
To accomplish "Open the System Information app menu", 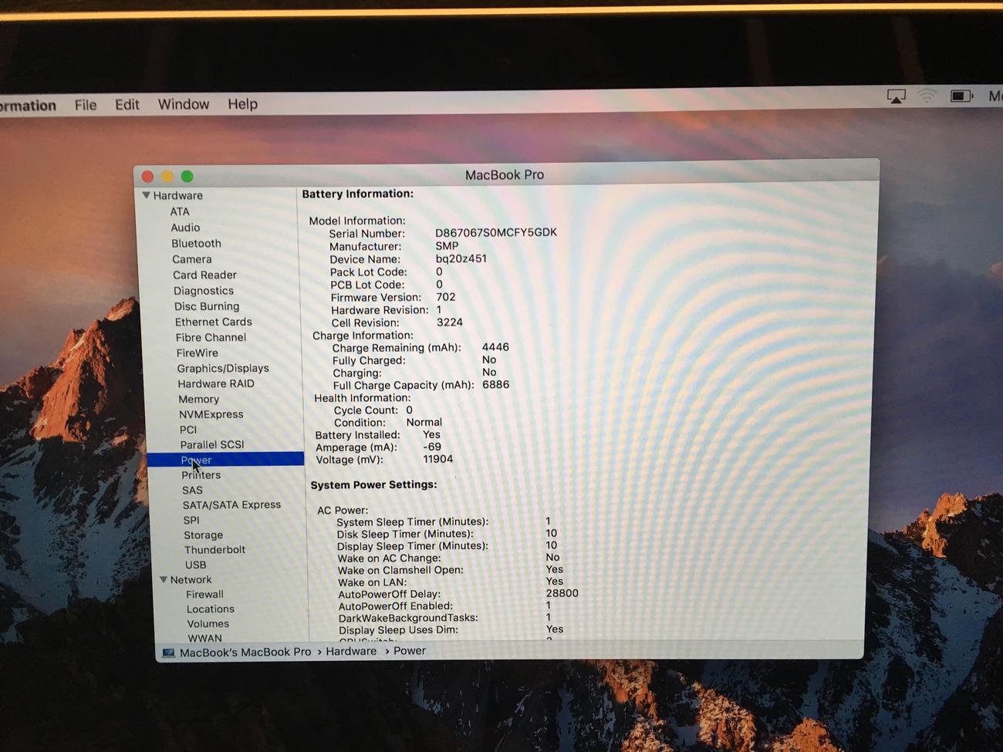I will coord(28,106).
